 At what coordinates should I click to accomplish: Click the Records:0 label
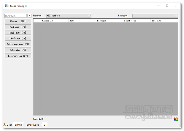[38, 119]
